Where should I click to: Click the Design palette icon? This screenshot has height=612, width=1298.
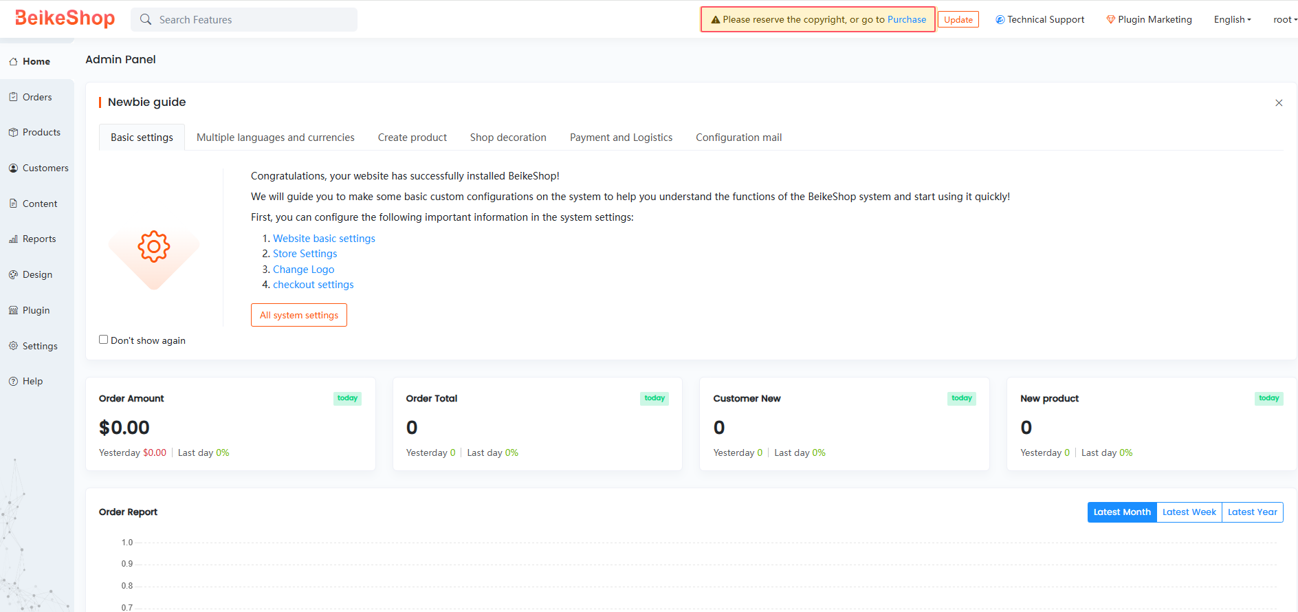pyautogui.click(x=13, y=274)
